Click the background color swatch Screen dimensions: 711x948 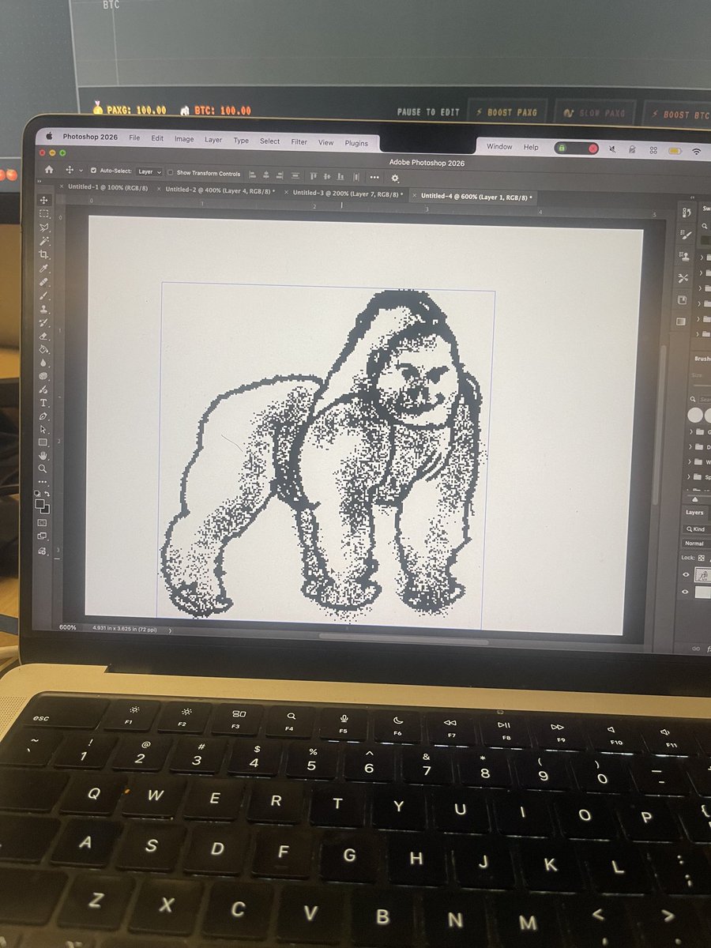tap(47, 510)
